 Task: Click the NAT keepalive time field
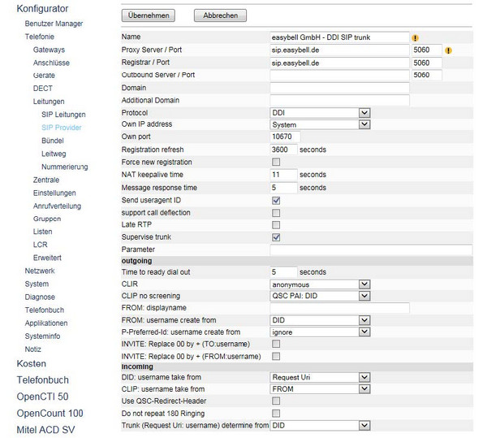pos(283,175)
